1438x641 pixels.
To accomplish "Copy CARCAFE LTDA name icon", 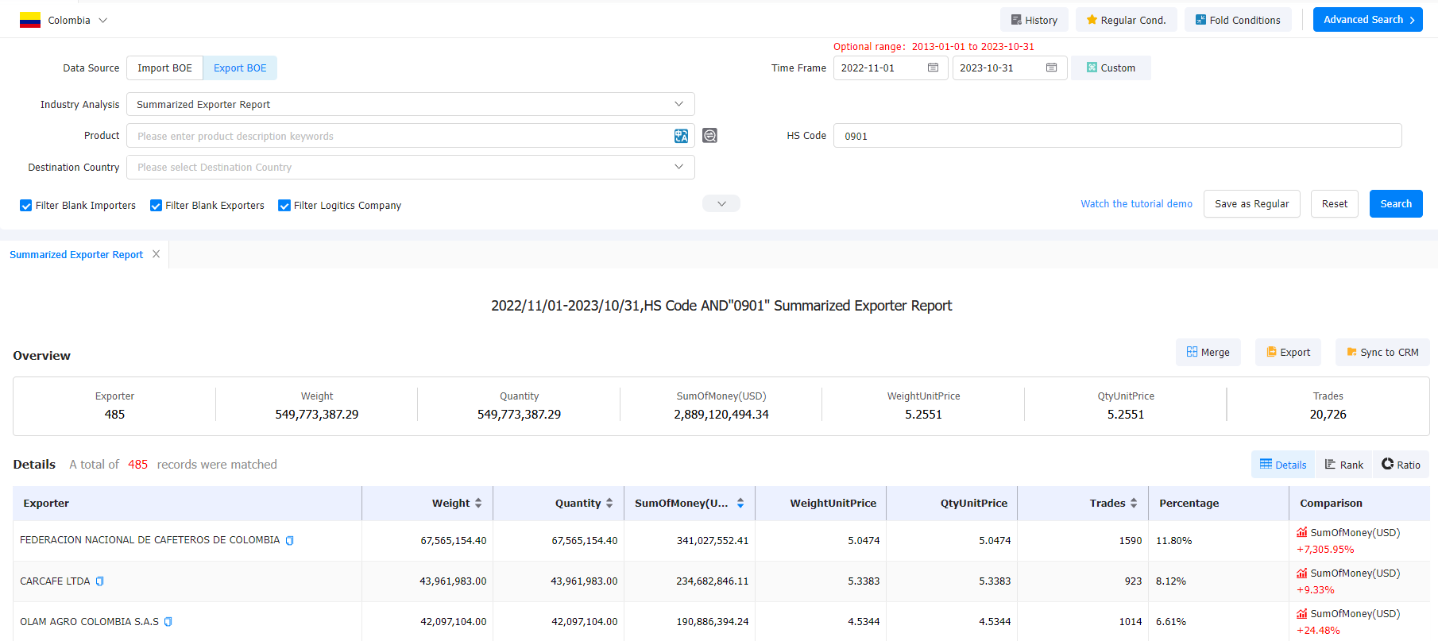I will pos(100,581).
